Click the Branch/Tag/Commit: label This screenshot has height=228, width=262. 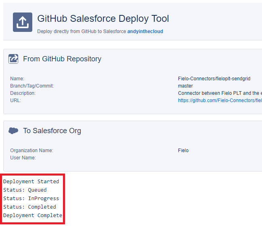tap(32, 86)
